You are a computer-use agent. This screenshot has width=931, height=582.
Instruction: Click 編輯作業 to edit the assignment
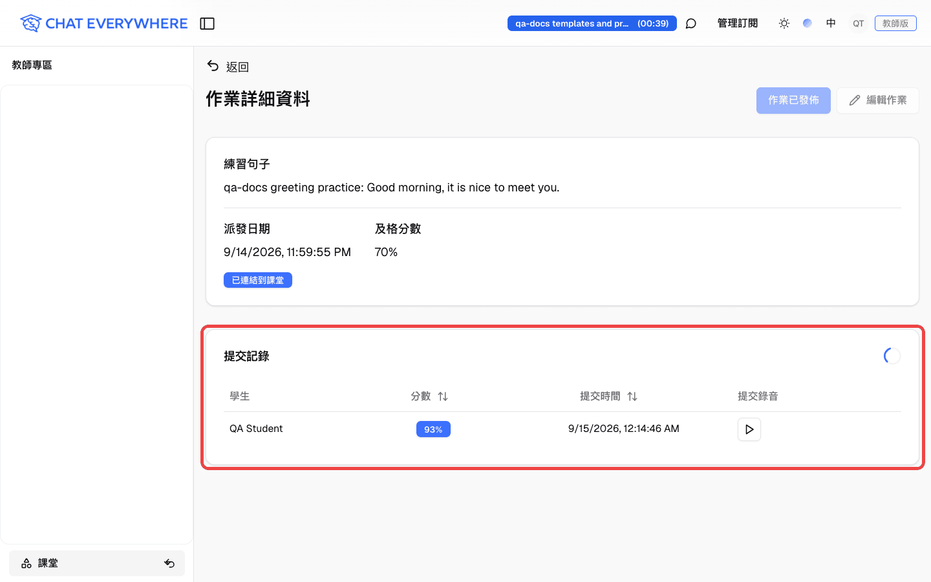click(877, 100)
